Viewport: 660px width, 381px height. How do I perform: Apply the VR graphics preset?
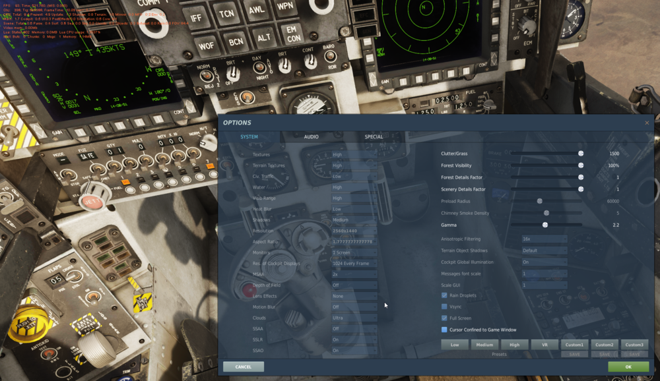pos(544,344)
